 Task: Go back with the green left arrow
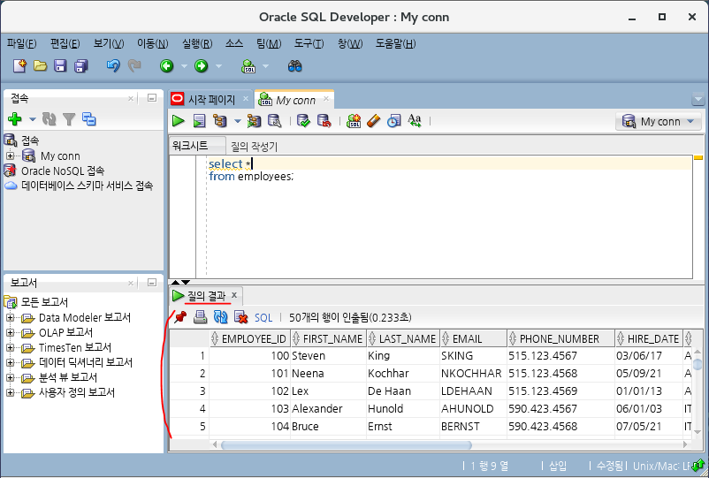pyautogui.click(x=166, y=66)
